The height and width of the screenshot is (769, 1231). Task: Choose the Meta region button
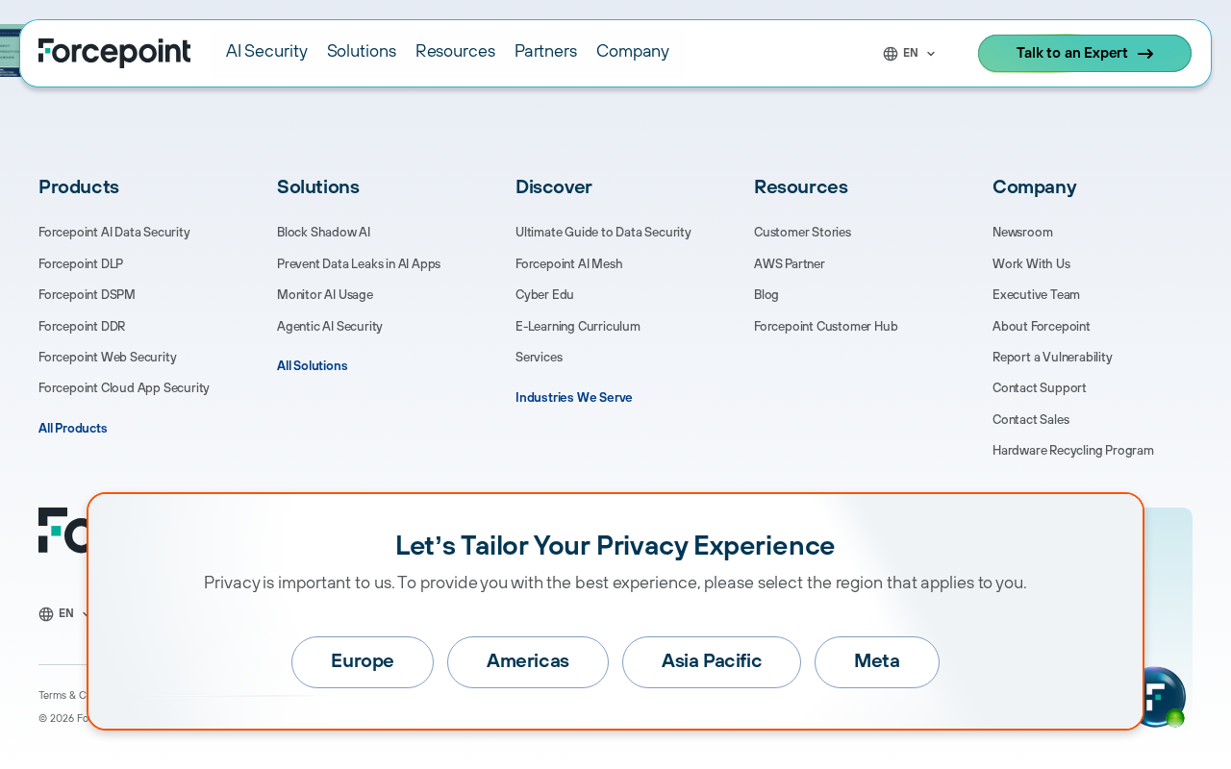[x=877, y=662]
